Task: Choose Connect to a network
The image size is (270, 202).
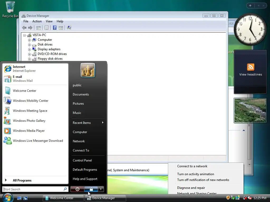Action: pos(206,166)
